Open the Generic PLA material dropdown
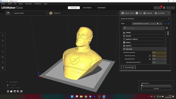176x99 pixels. pyautogui.click(x=84, y=13)
